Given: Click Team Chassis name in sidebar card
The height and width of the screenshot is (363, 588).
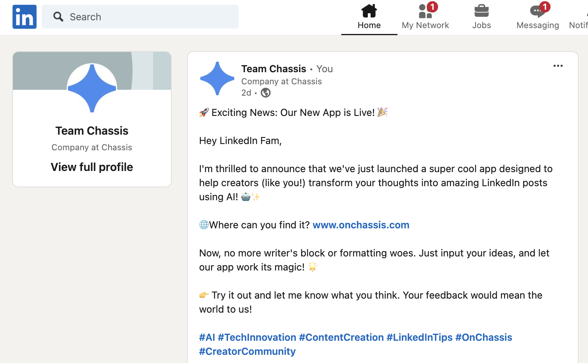Looking at the screenshot, I should [92, 131].
